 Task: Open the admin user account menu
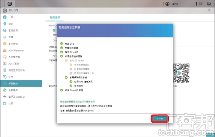[x=172, y=4]
